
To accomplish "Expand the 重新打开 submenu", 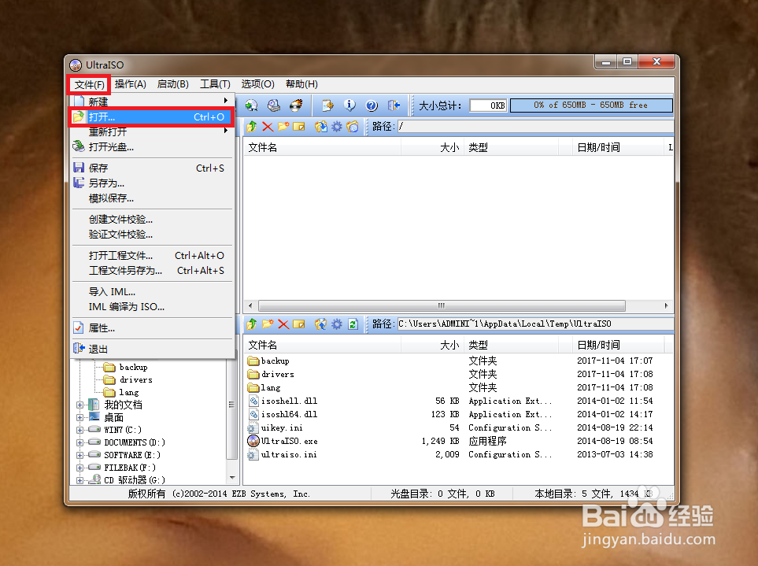I will (151, 131).
